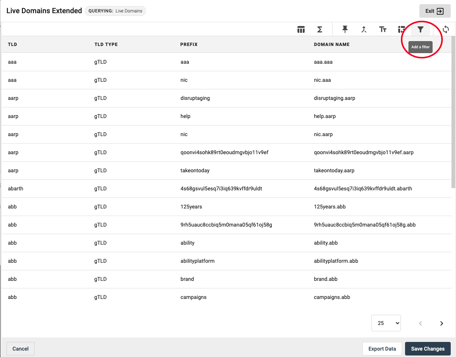This screenshot has width=456, height=357.
Task: Go to previous page arrow
Action: coord(421,323)
